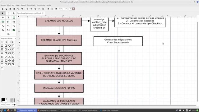Click the Export diagram toolbar icon

click(18, 9)
